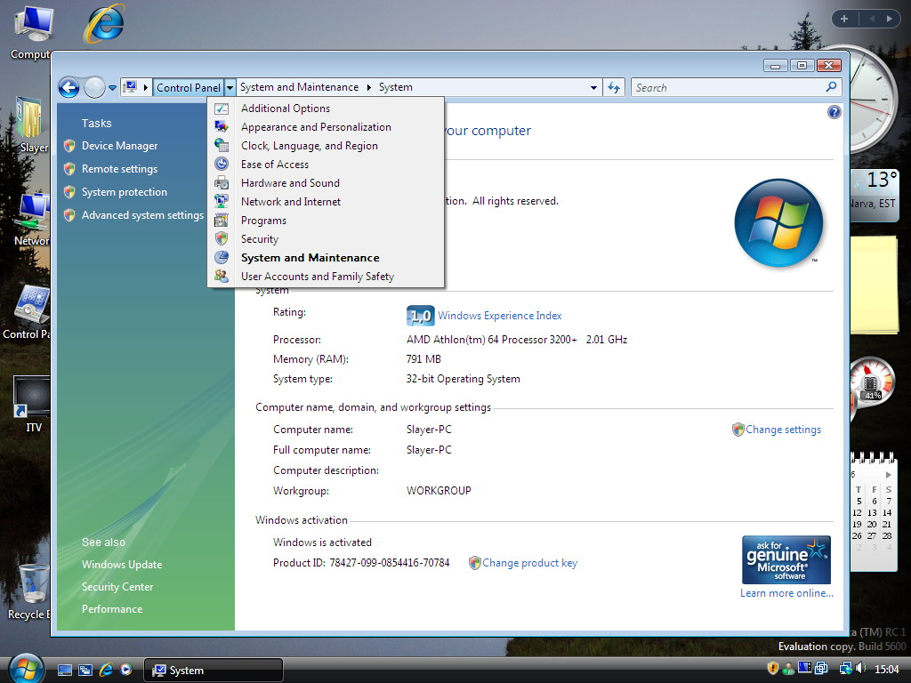Select Ease of Access in the menu
Screen dimensions: 911x683
(326, 165)
